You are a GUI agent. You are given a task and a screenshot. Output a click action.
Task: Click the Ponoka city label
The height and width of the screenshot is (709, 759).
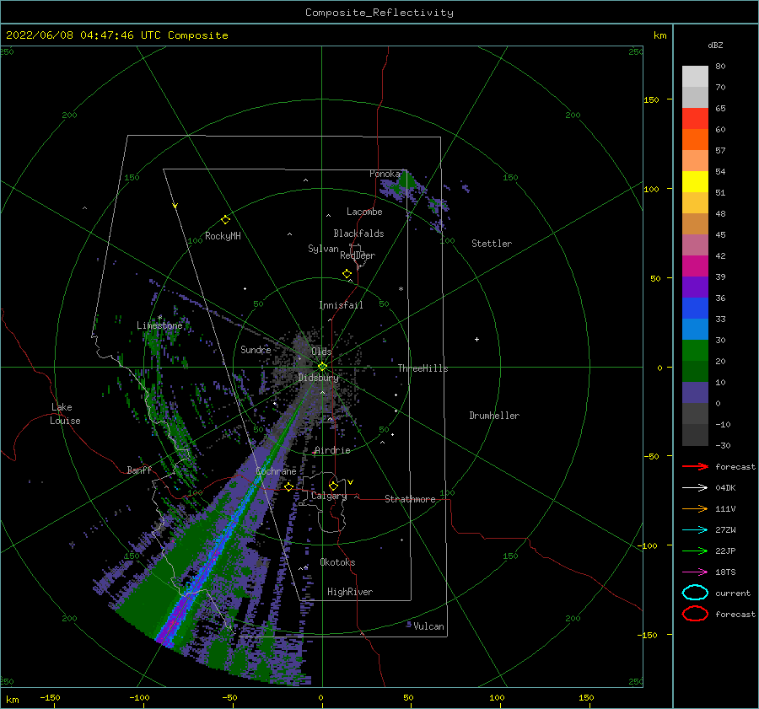385,174
